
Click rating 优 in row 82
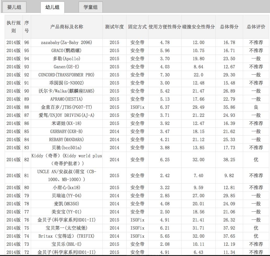pyautogui.click(x=256, y=160)
